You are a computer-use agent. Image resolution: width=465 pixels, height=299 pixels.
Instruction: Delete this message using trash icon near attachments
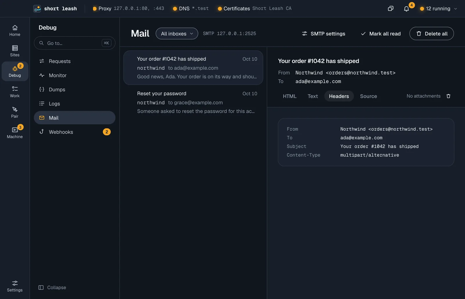point(448,96)
